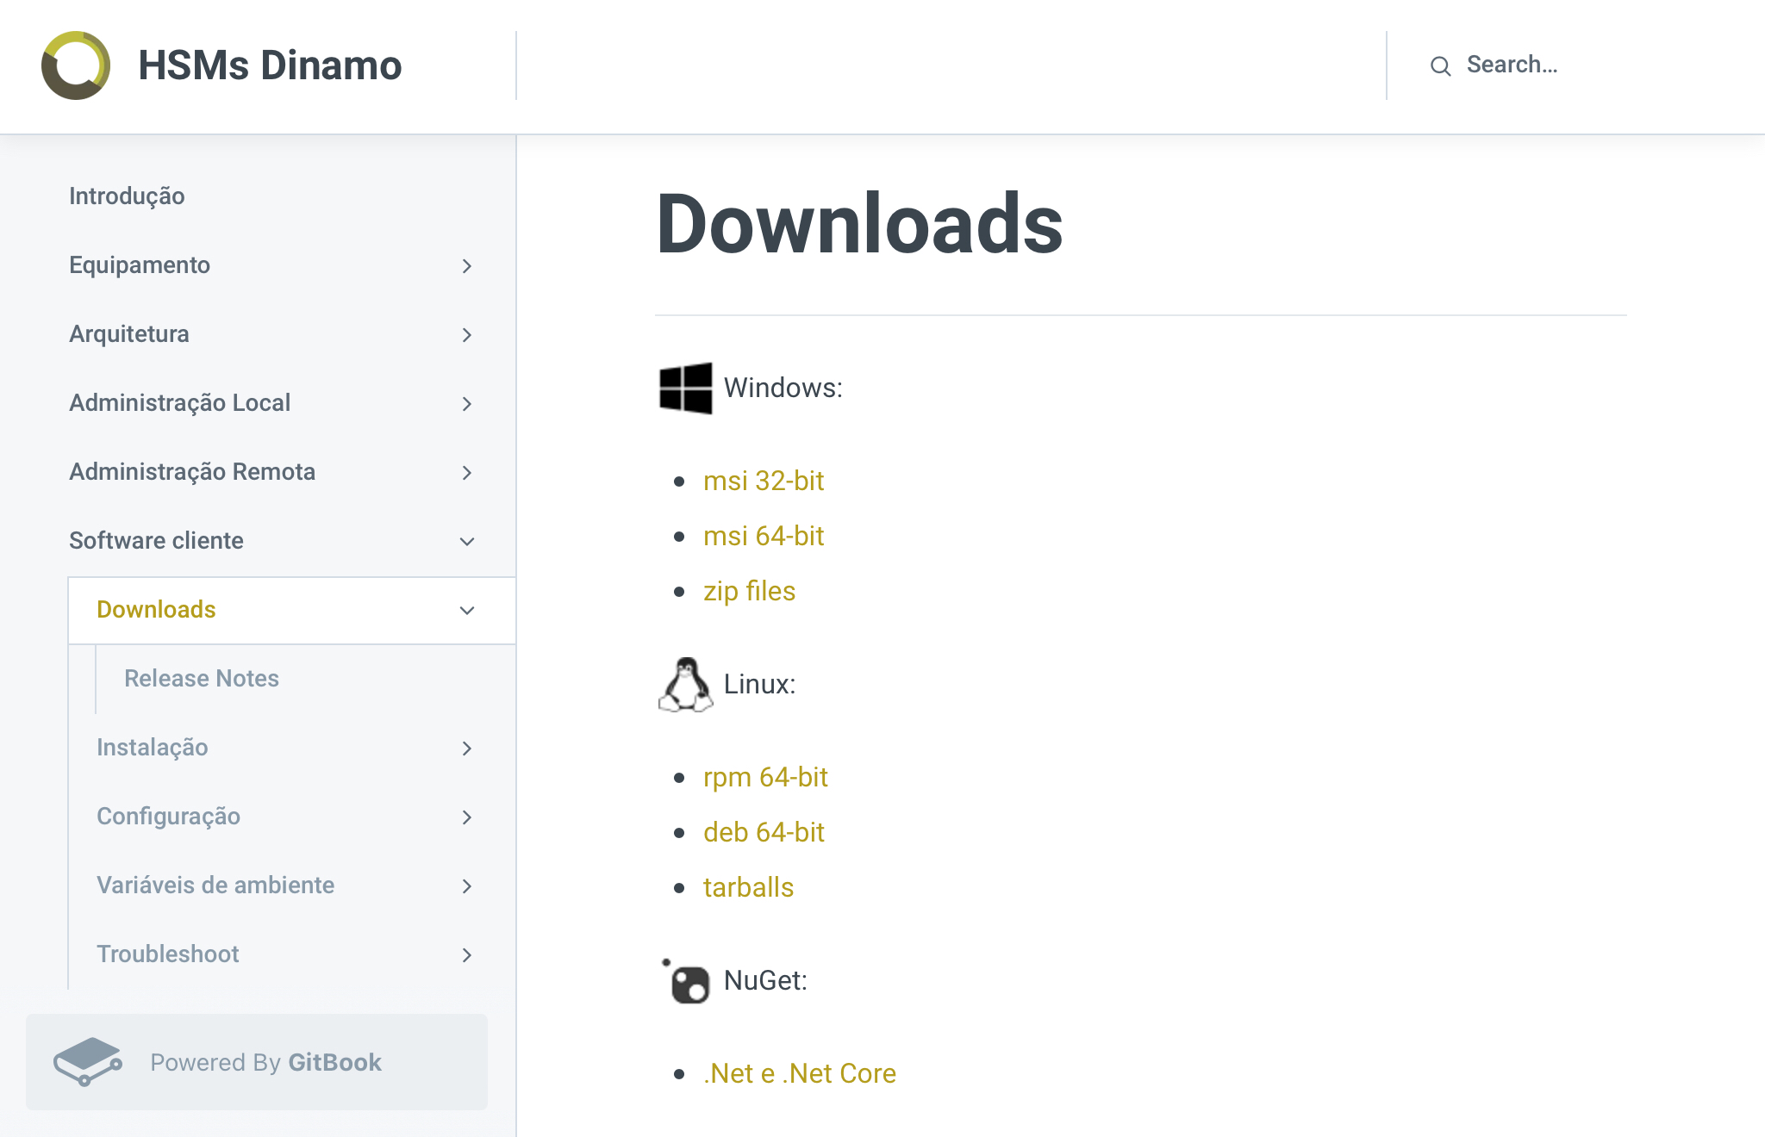This screenshot has width=1765, height=1137.
Task: Click the GitBook logo icon
Action: coord(87,1061)
